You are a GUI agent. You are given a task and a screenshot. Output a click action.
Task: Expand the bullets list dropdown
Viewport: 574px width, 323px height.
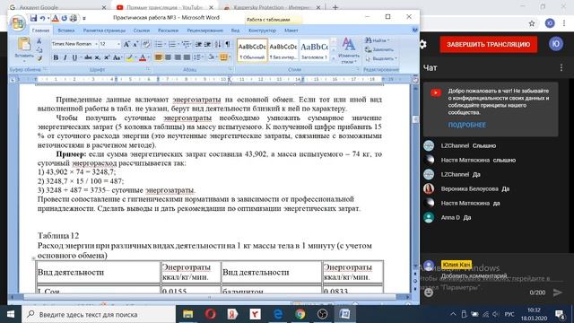point(164,44)
